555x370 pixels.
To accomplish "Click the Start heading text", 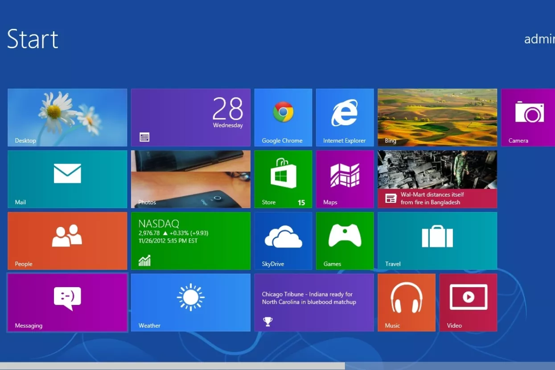I will [x=33, y=39].
